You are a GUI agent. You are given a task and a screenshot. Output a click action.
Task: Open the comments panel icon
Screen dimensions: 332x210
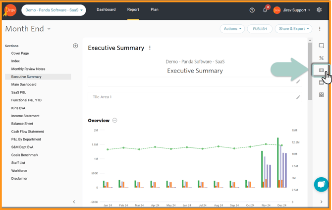pos(321,46)
